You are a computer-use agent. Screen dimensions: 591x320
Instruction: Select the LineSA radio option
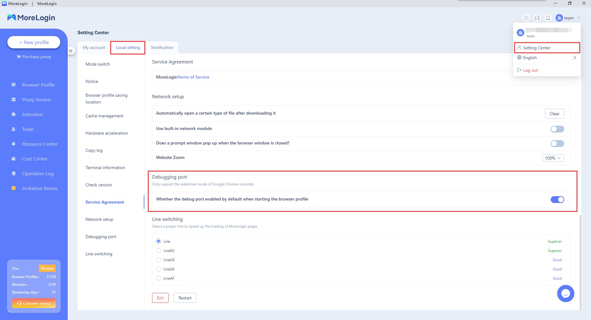point(159,269)
